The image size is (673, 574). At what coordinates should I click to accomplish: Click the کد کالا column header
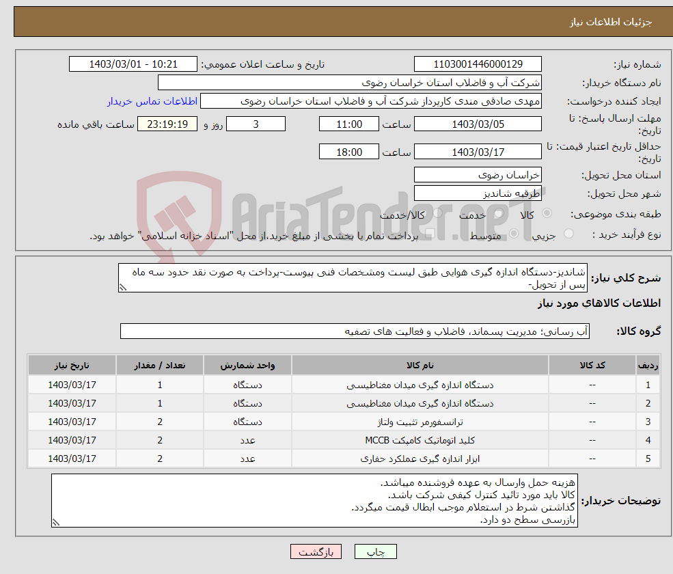tap(592, 365)
